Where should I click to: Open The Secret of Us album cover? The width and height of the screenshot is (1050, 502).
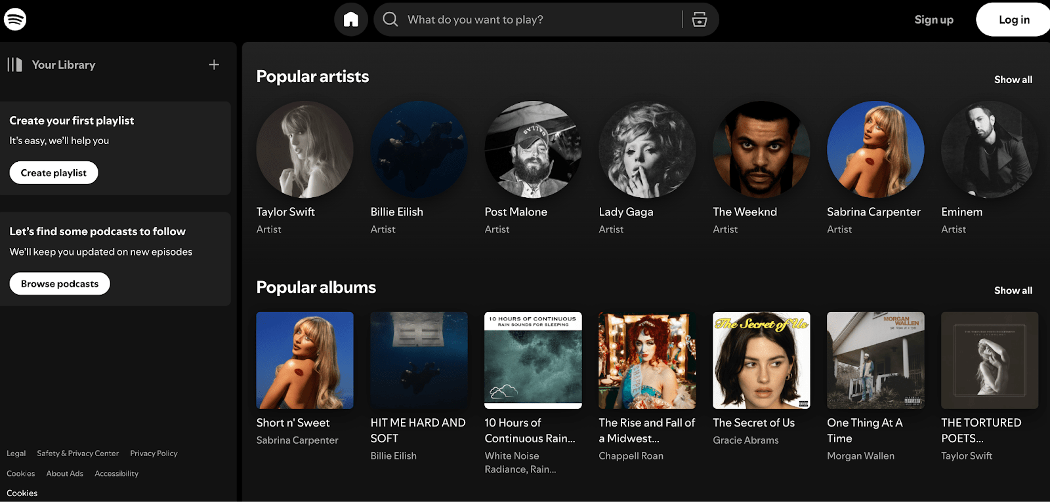pos(761,360)
